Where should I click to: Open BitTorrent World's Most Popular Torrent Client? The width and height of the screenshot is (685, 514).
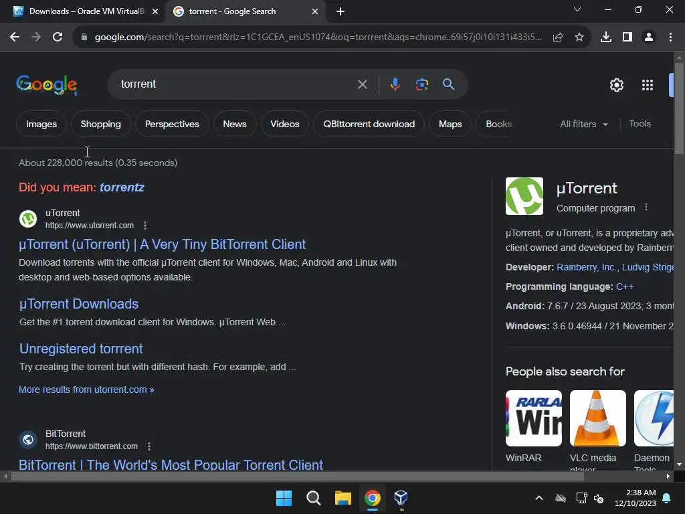[171, 464]
